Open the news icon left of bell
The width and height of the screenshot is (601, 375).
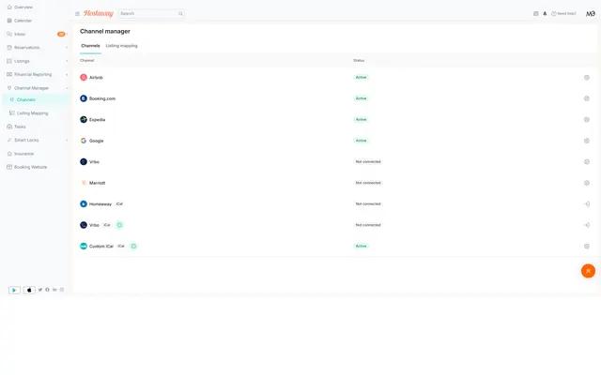[536, 13]
